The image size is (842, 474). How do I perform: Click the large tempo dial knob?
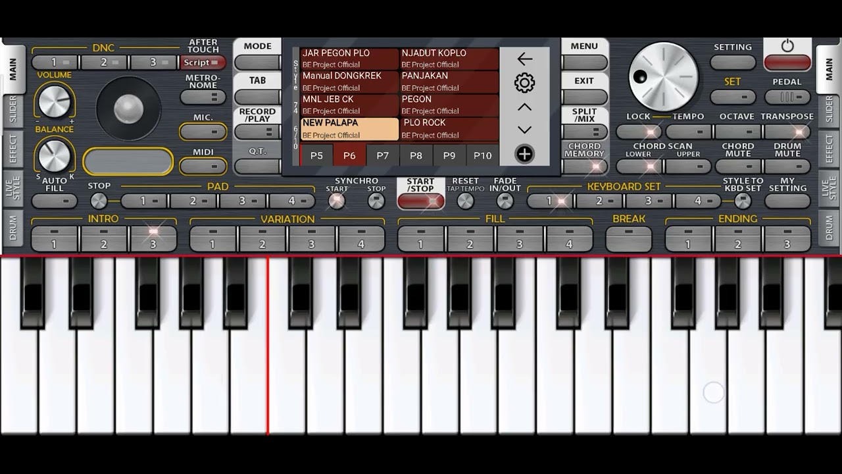coord(664,76)
